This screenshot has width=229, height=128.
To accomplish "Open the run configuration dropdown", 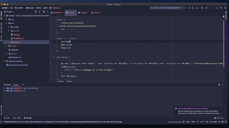I will pyautogui.click(x=166, y=8).
